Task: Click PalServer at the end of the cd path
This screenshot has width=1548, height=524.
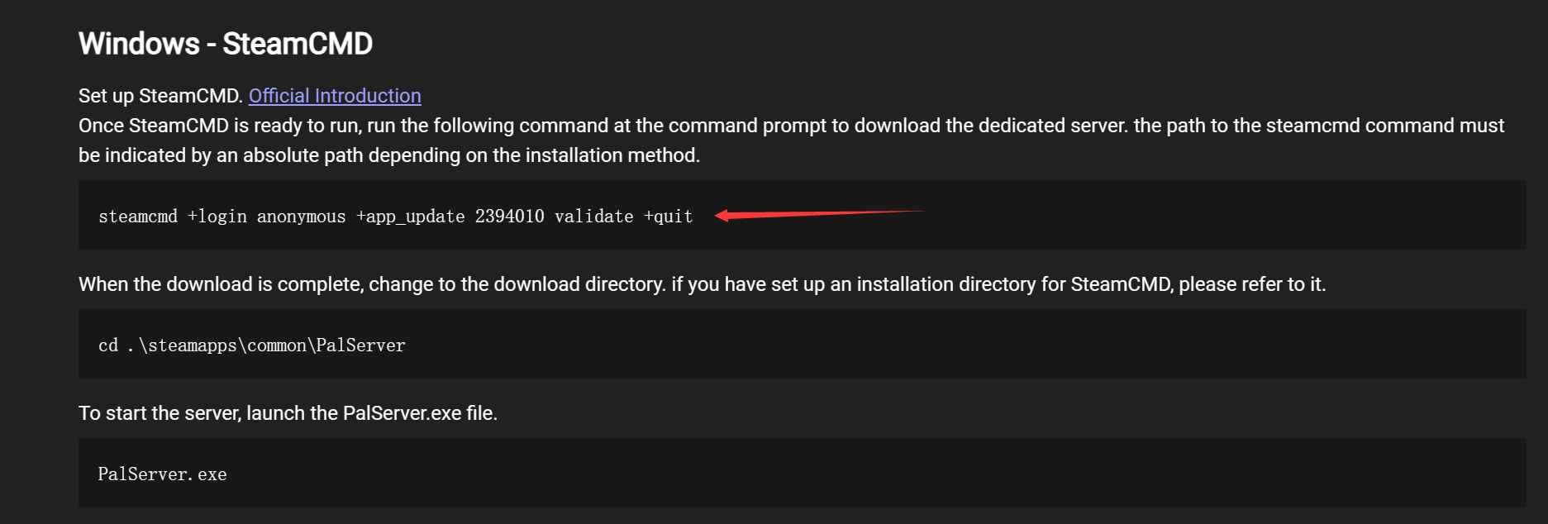Action: click(x=361, y=345)
